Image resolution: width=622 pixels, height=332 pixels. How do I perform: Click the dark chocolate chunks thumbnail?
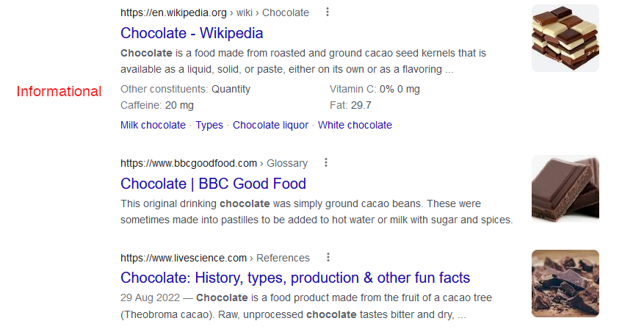[565, 284]
